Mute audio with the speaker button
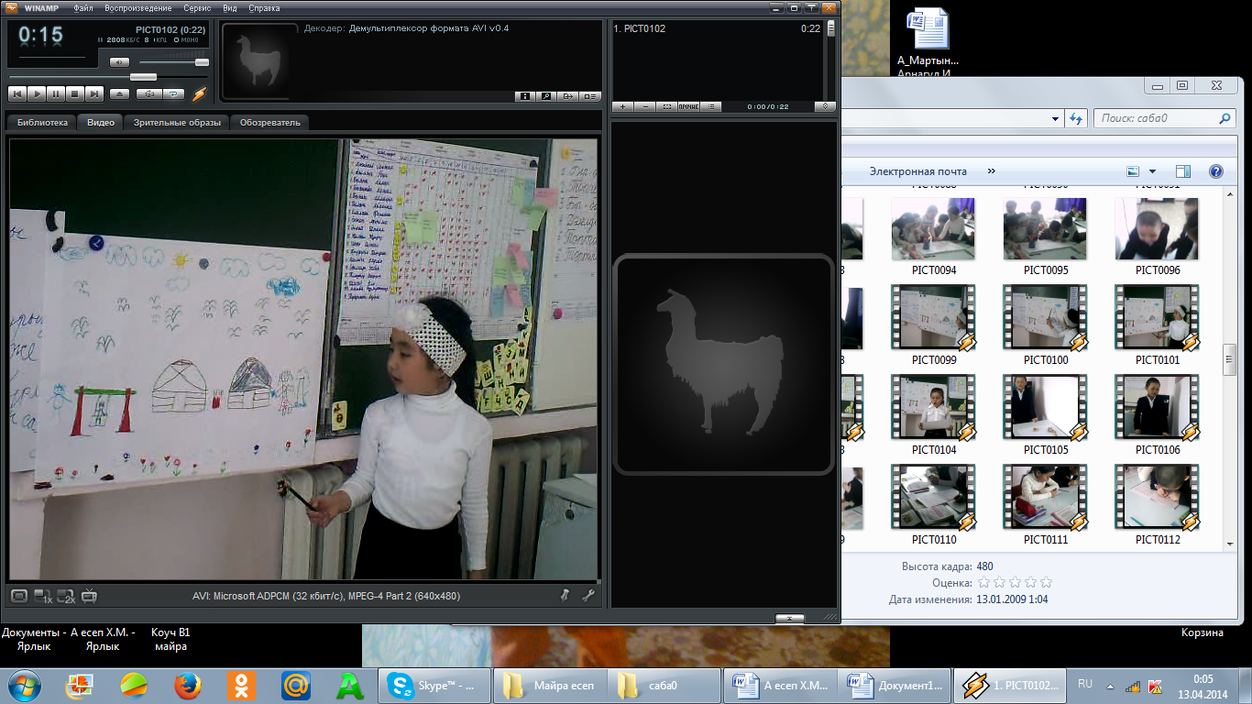1252x704 pixels. click(120, 62)
